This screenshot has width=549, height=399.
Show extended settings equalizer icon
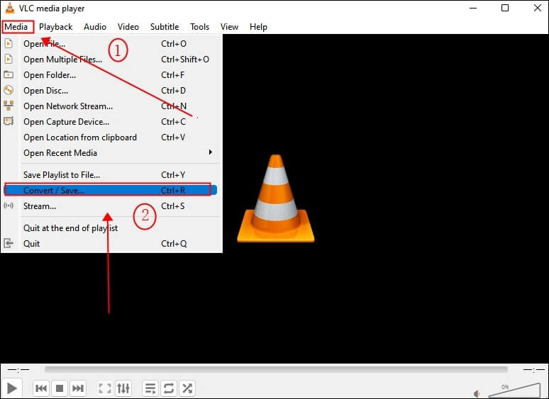pos(123,388)
